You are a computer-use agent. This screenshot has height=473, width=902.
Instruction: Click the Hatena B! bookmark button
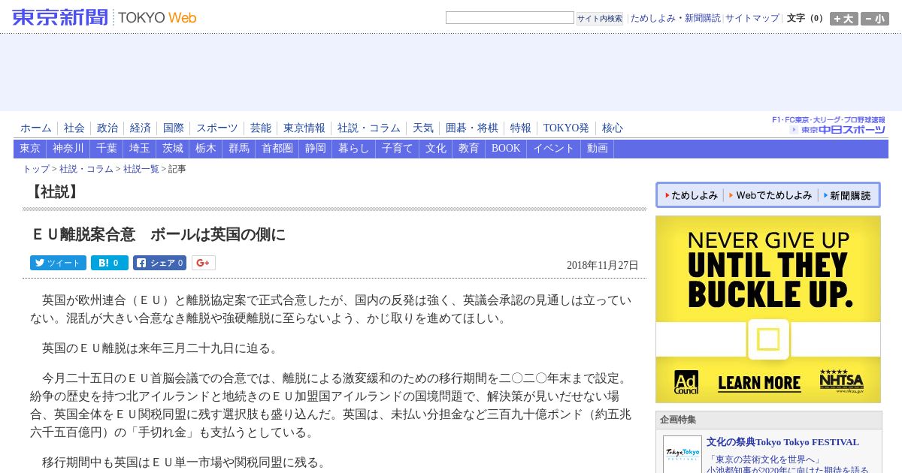coord(110,263)
